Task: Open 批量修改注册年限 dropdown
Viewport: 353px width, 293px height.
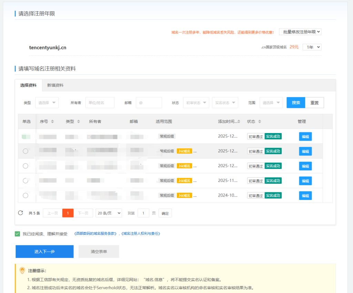Action: (300, 32)
